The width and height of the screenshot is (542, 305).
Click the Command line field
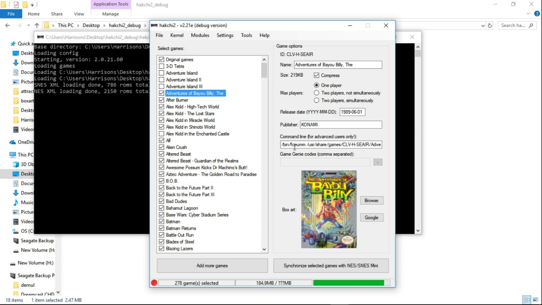(331, 144)
